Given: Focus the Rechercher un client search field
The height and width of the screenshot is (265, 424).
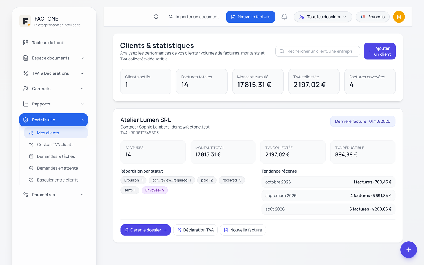Looking at the screenshot, I should 317,51.
